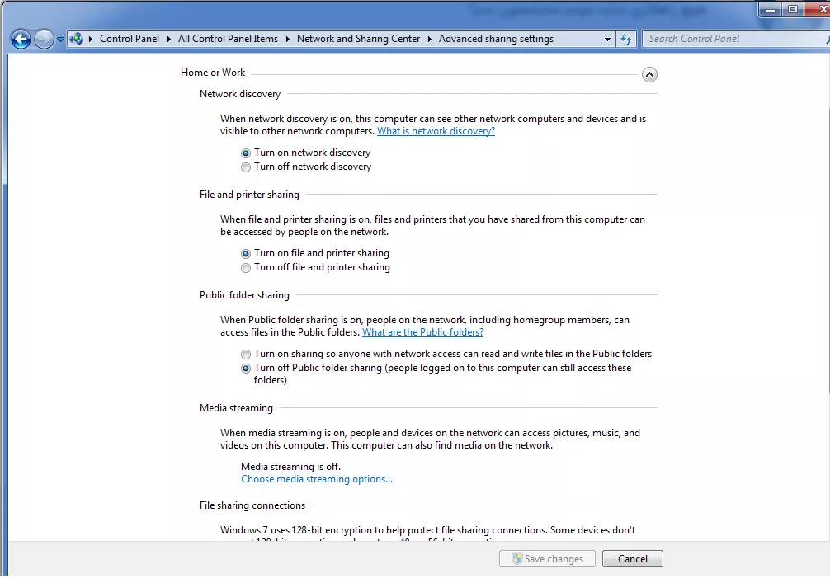Screen dimensions: 830x578
Task: Click the Public folder sharing heading
Action: pos(244,295)
